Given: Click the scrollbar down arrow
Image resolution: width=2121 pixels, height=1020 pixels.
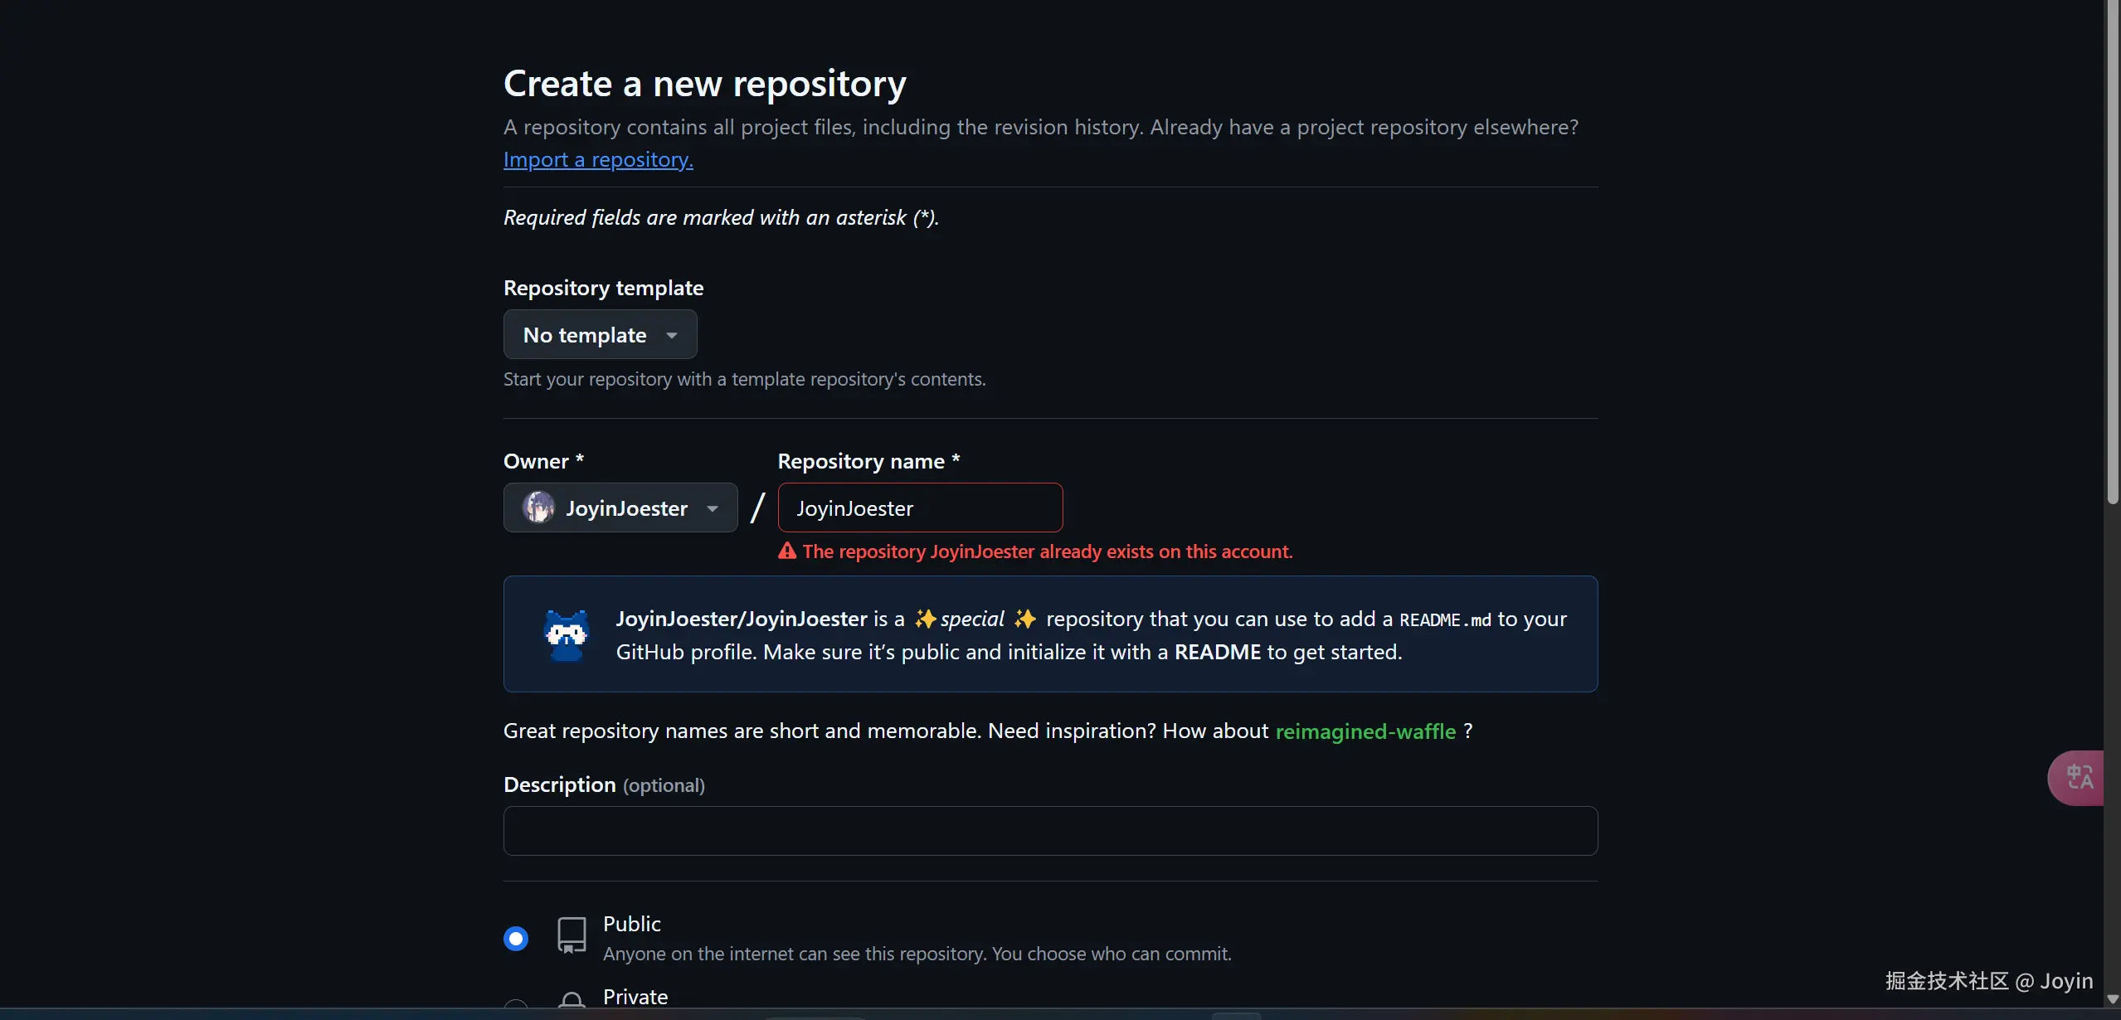Looking at the screenshot, I should [x=2112, y=999].
